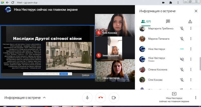Click Олена Космина name in list

158,70
